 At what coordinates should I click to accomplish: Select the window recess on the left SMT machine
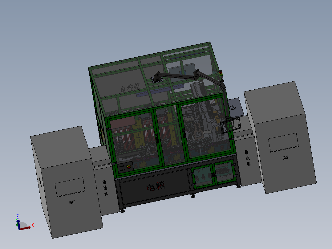tap(70, 187)
